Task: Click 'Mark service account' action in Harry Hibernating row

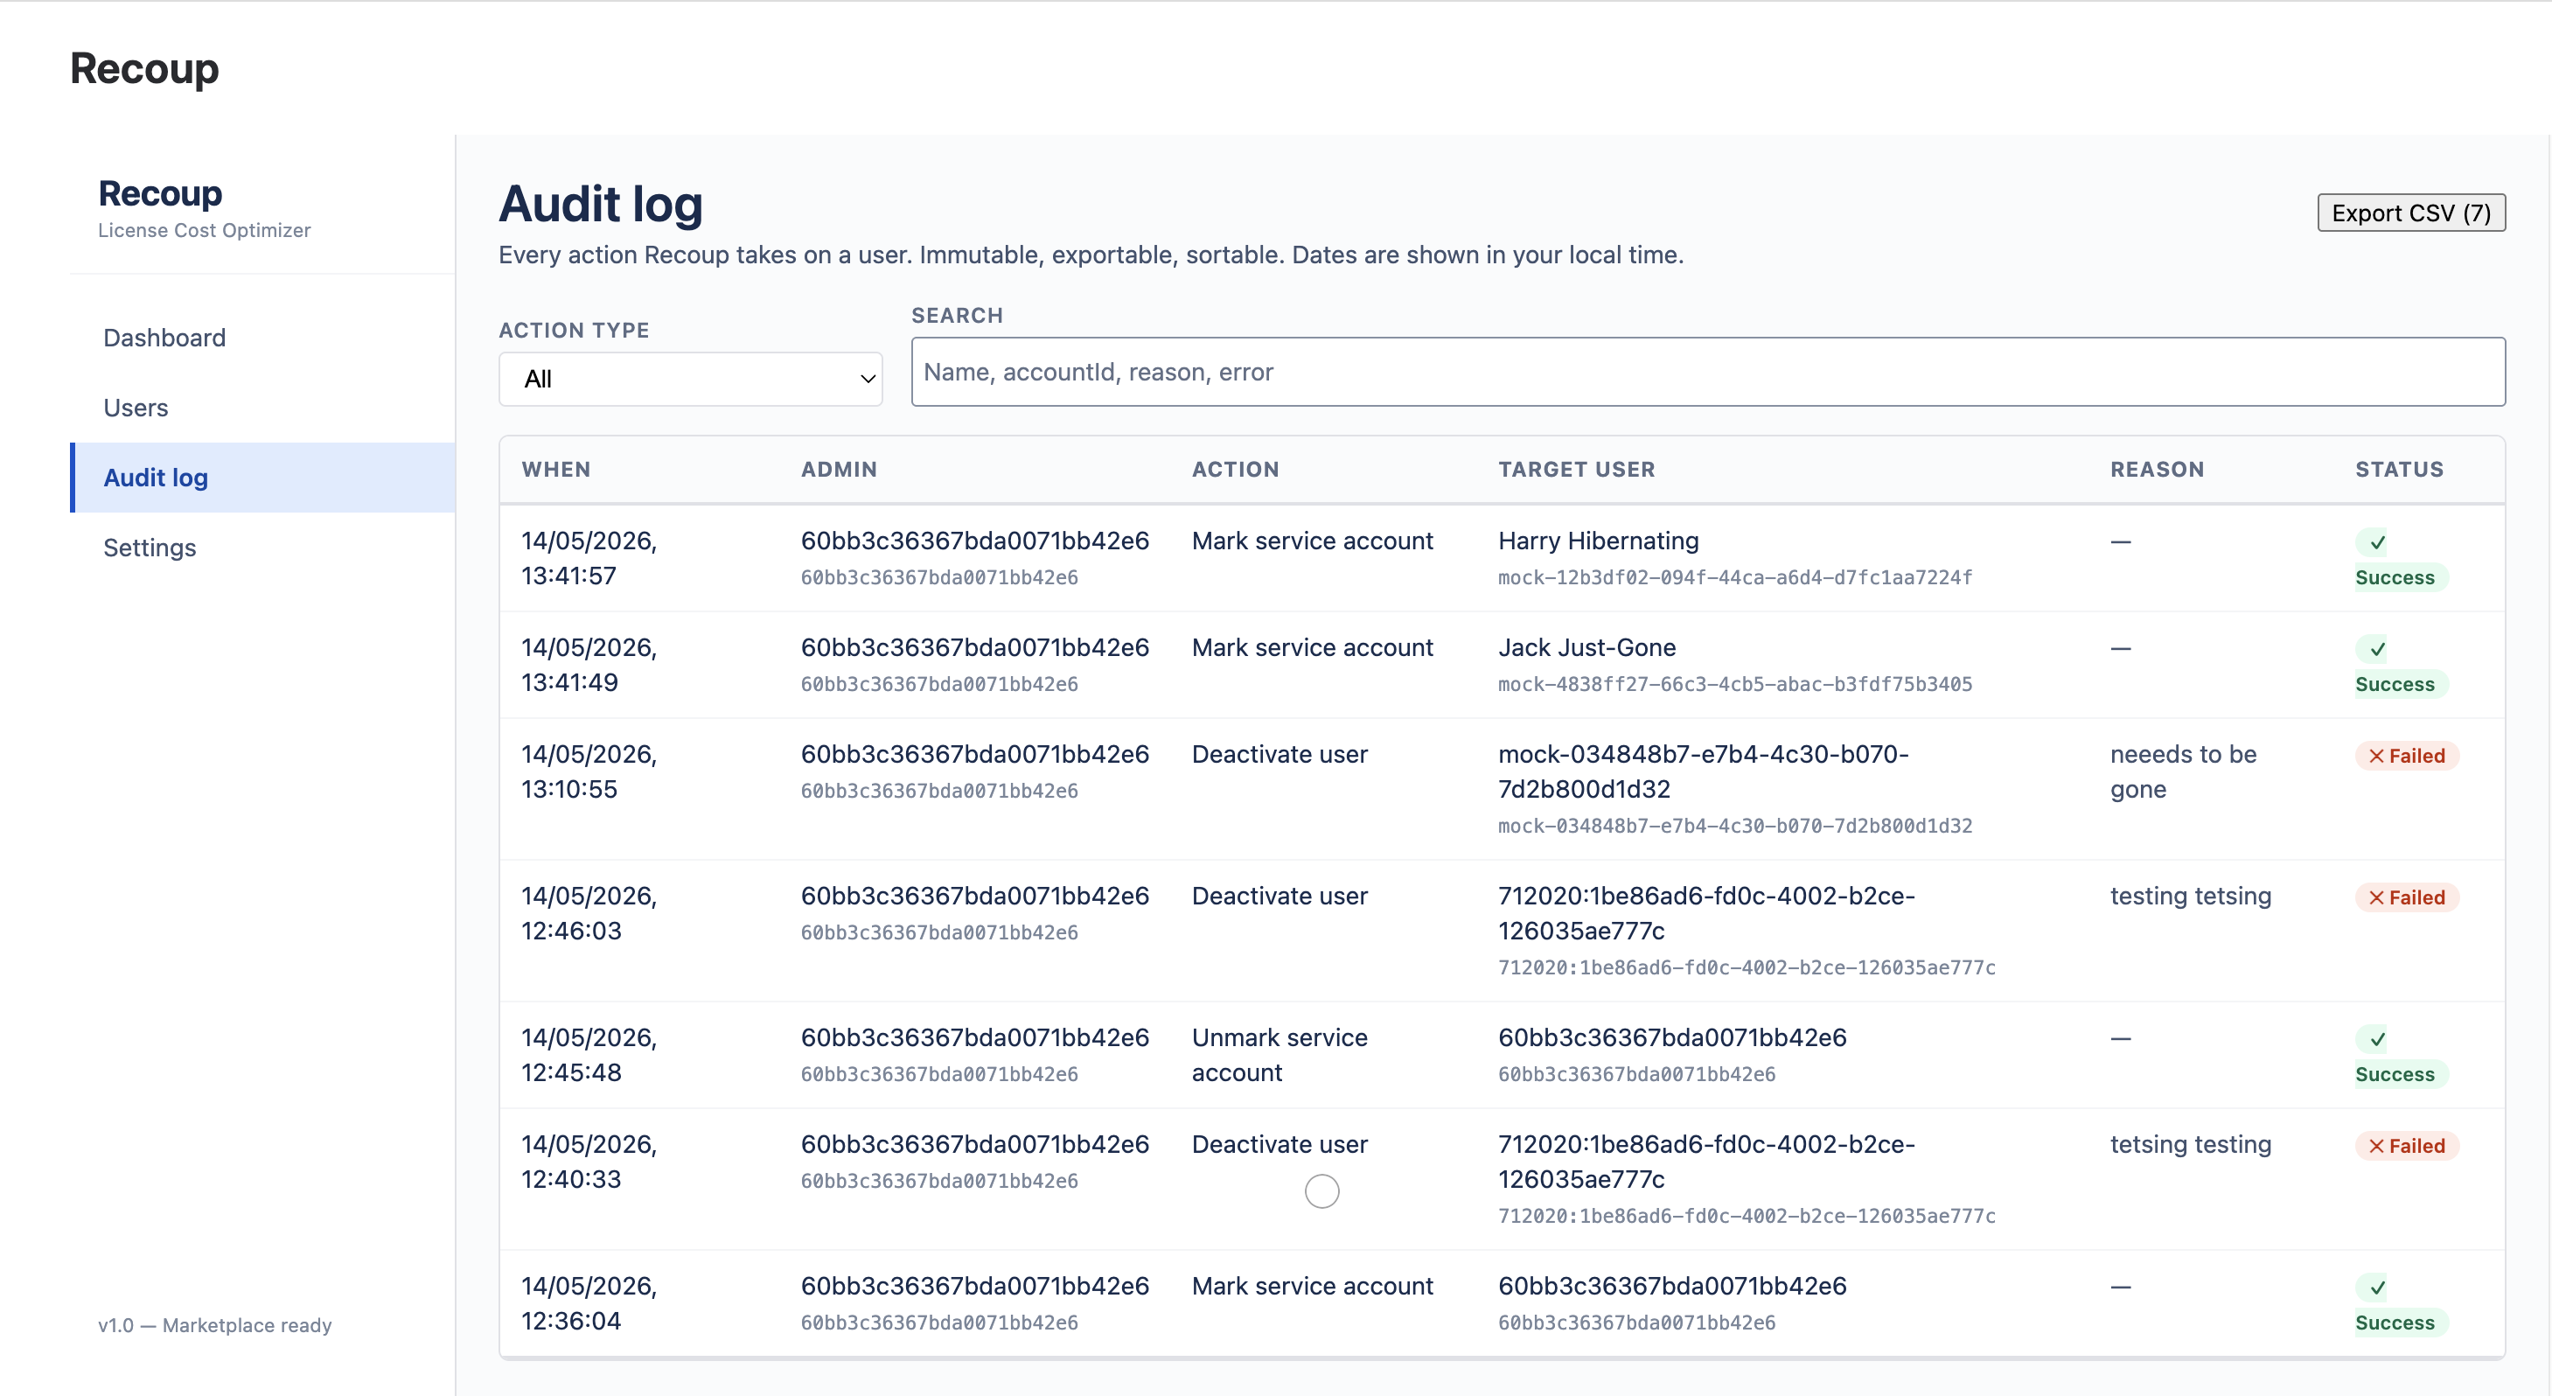Action: click(x=1312, y=541)
